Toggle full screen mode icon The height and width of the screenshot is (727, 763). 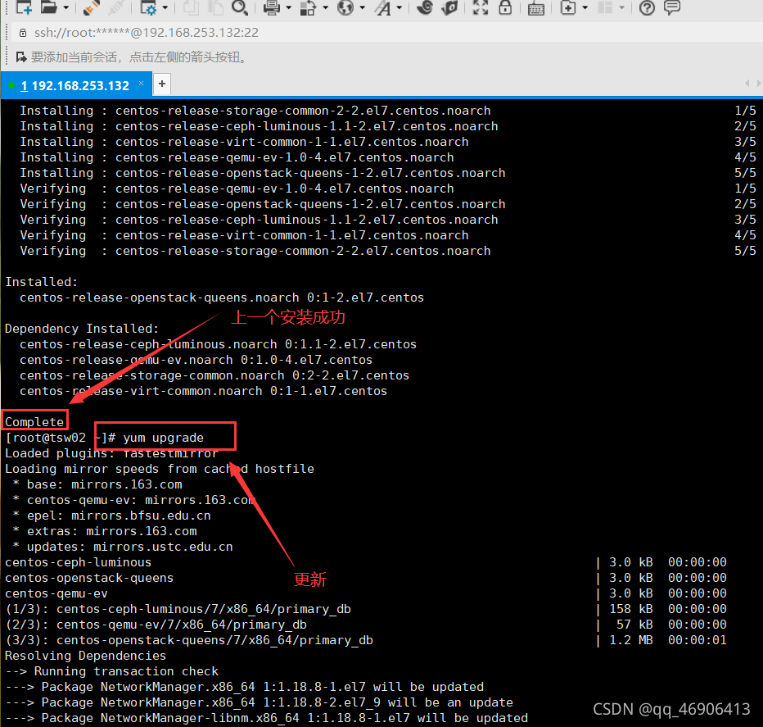coord(481,7)
